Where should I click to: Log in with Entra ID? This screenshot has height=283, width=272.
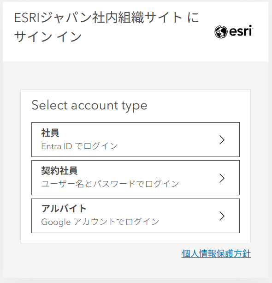tap(79, 146)
